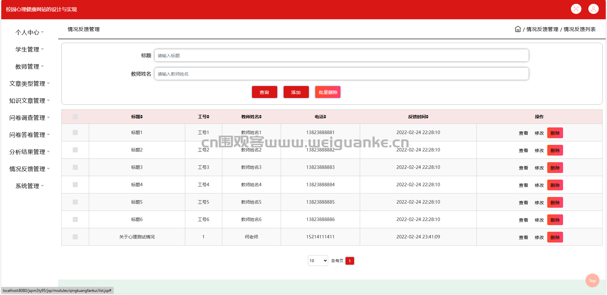
Task: Open 情况反馈列表 breadcrumb link
Action: point(579,29)
